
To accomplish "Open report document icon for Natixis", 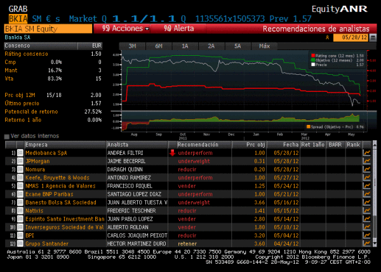I will coord(20,210).
